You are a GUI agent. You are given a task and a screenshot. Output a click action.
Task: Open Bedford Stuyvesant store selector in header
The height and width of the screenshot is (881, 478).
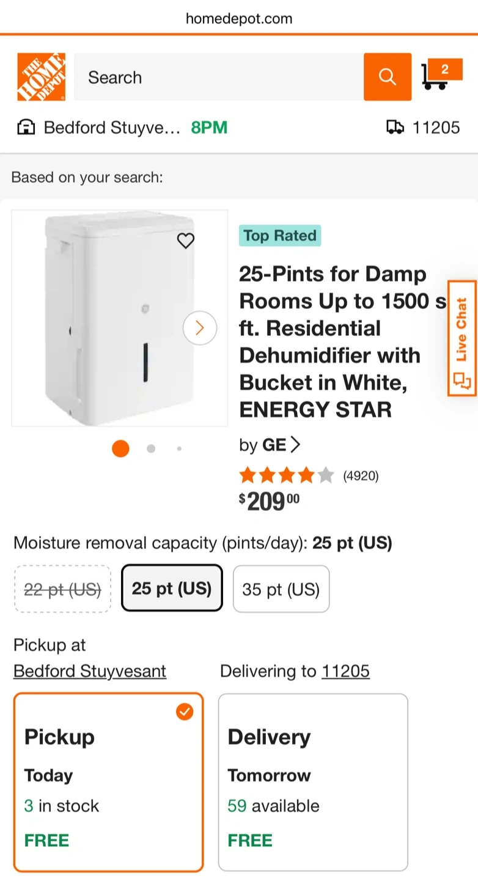[x=112, y=127]
